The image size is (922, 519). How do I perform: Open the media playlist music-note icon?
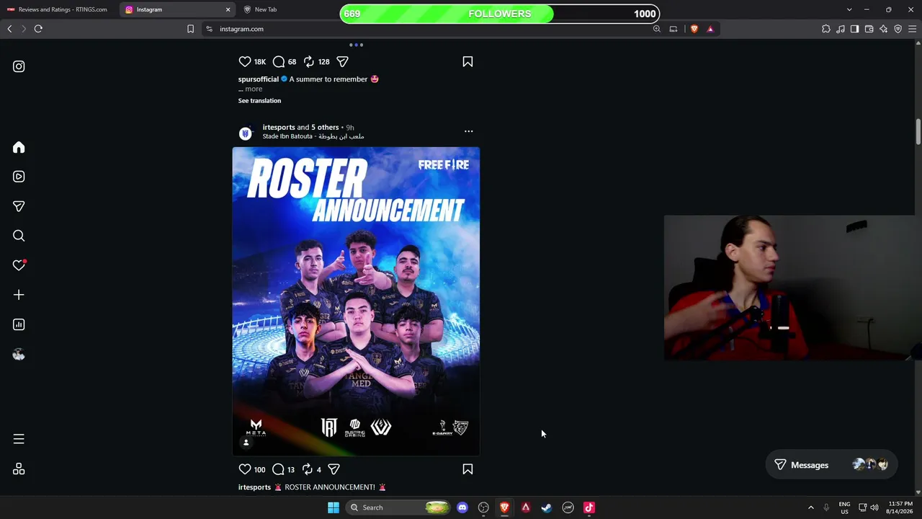841,29
